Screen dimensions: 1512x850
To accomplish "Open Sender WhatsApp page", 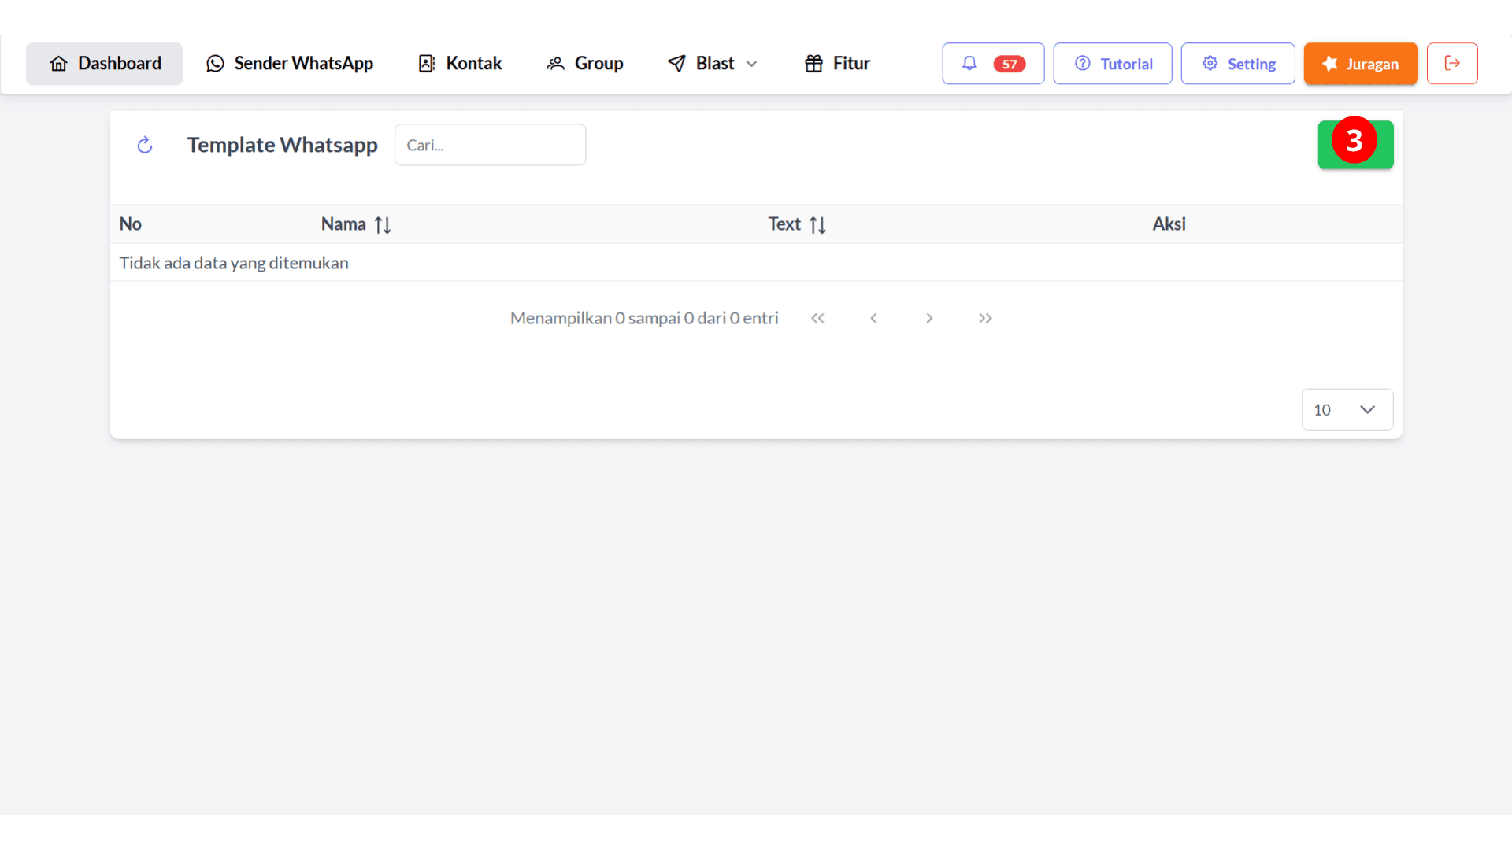I will [x=289, y=64].
